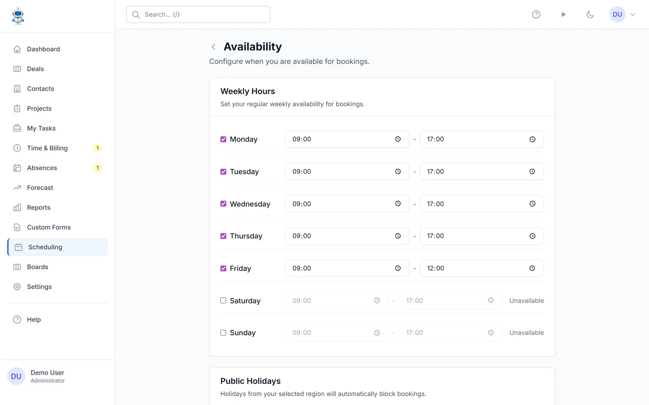649x405 pixels.
Task: Click the Projects clipboard icon
Action: [17, 109]
